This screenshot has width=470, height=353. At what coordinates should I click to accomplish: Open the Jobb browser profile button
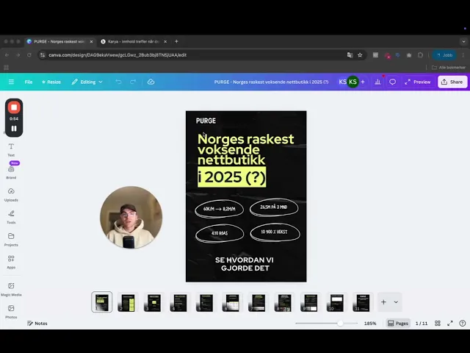444,55
